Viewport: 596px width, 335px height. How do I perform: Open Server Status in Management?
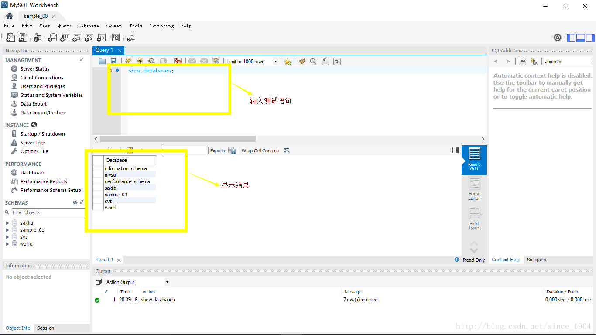[34, 69]
